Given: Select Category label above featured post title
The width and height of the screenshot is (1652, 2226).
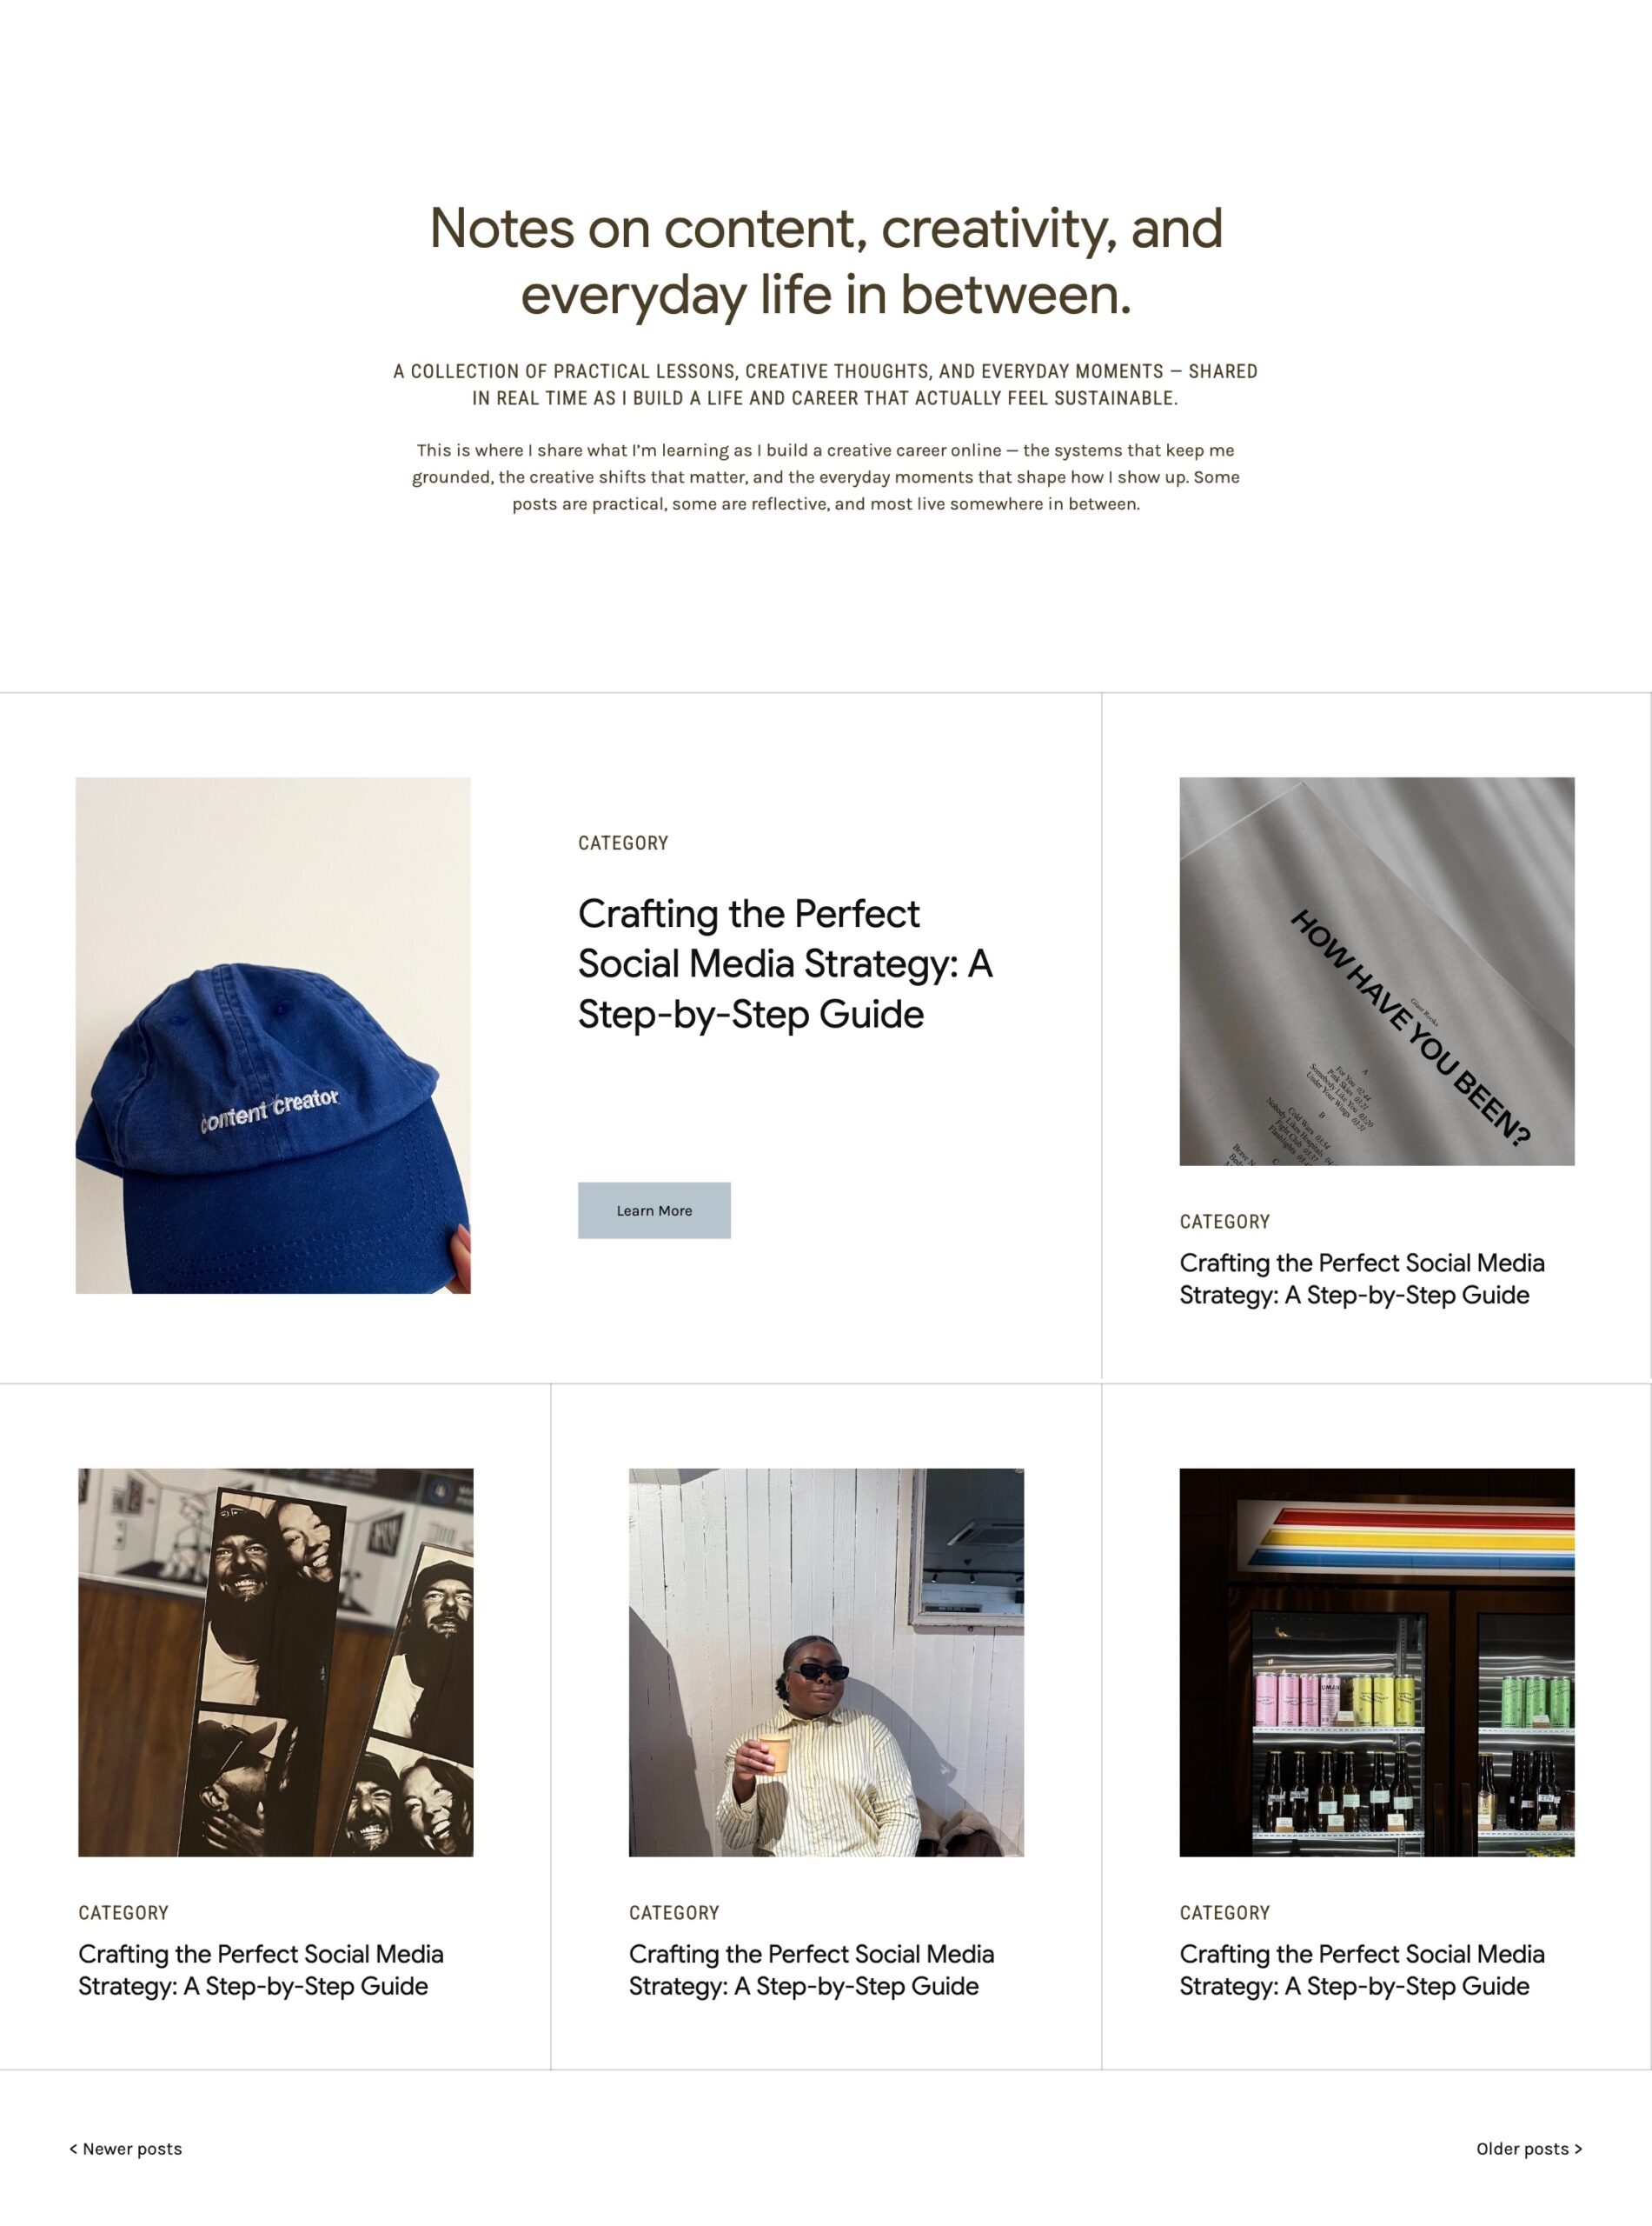Looking at the screenshot, I should (x=623, y=843).
